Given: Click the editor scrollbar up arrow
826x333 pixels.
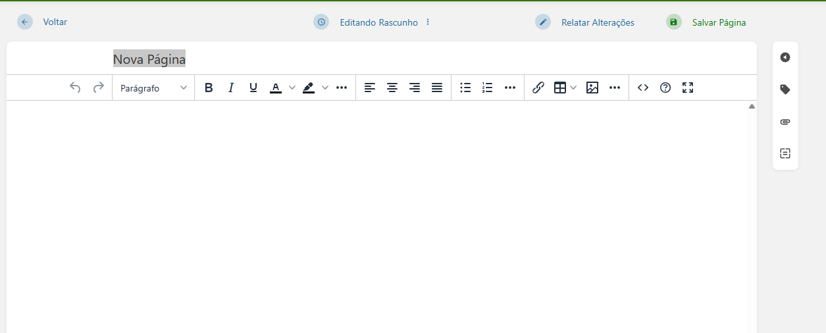Looking at the screenshot, I should pos(752,106).
